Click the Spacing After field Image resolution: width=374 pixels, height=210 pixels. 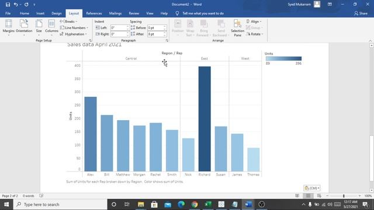coord(155,34)
